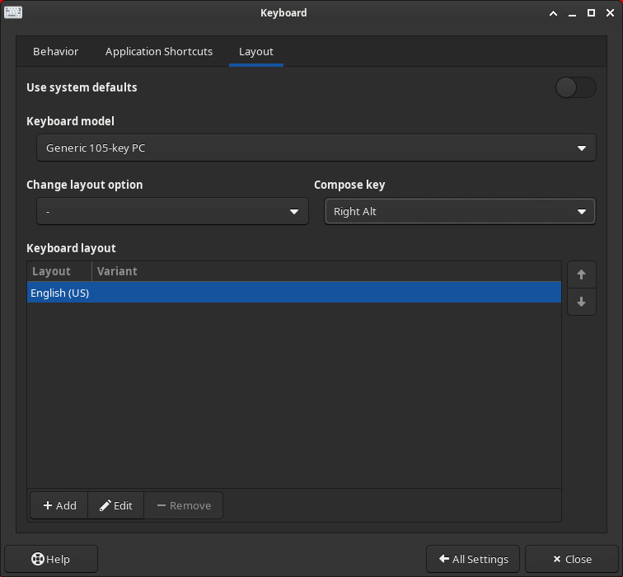Screen dimensions: 623x577
Task: Click the Remove layout button
Action: pos(184,505)
